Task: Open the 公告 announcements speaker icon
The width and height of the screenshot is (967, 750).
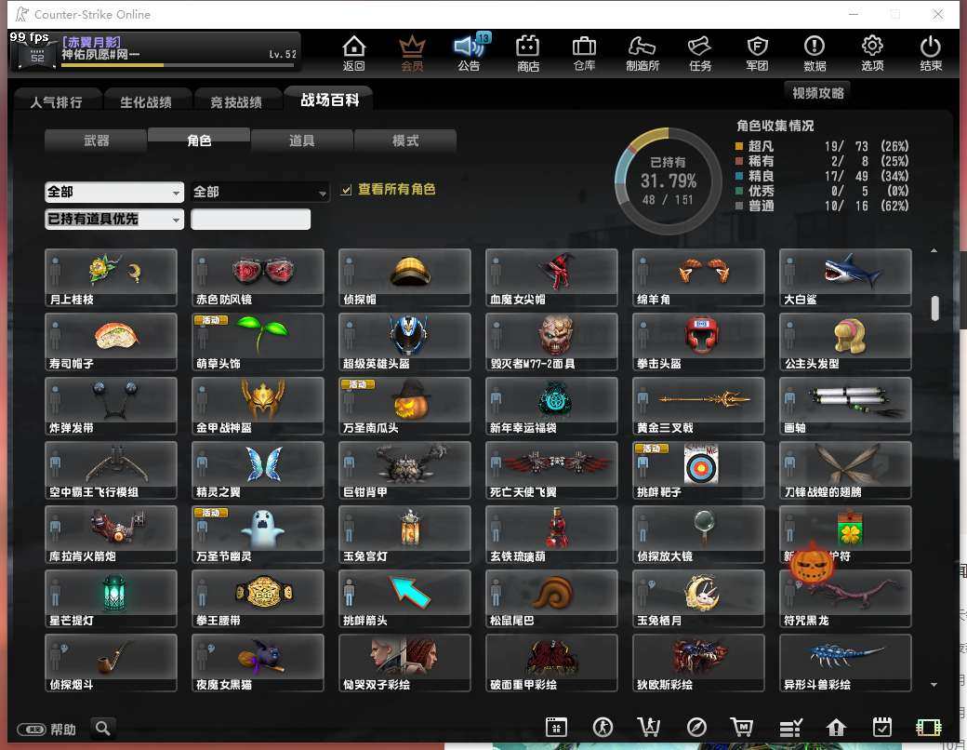Action: [470, 53]
